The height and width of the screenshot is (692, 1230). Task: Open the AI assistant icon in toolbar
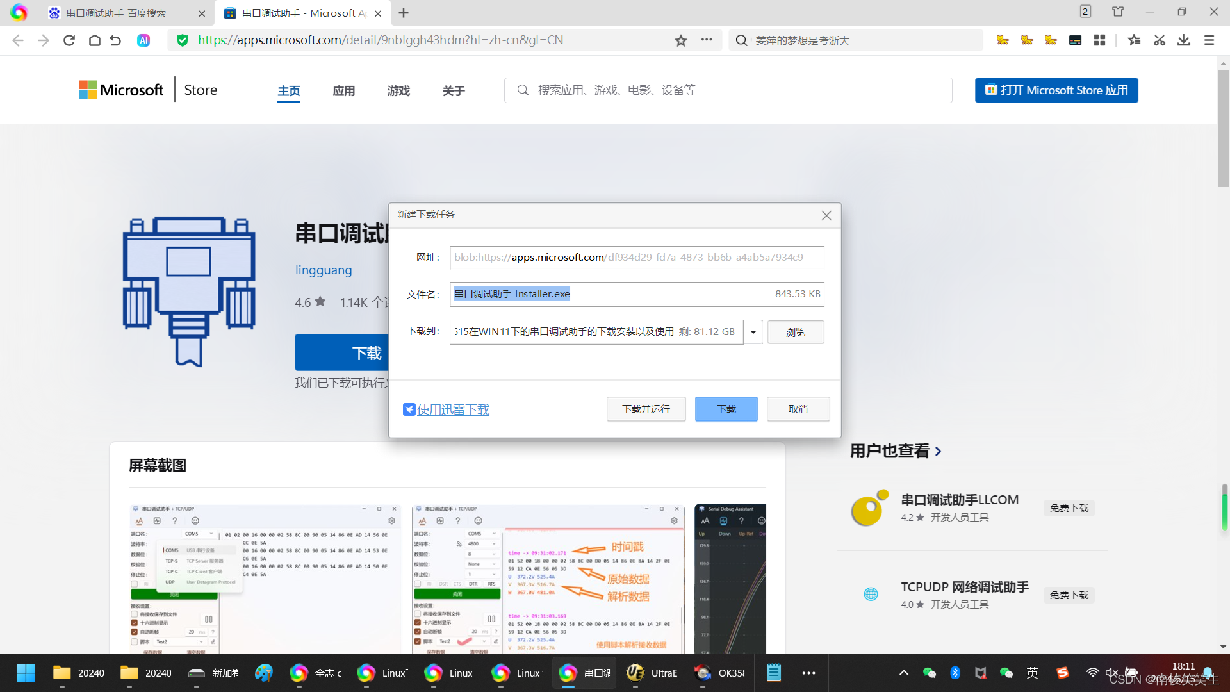tap(143, 40)
